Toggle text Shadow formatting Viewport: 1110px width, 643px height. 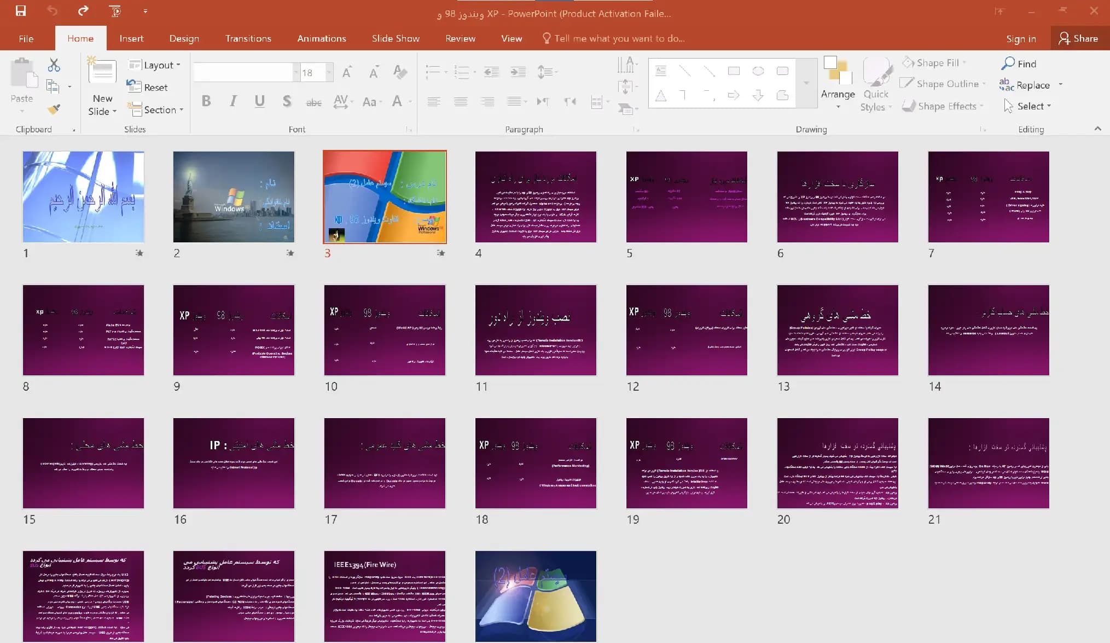click(x=287, y=101)
